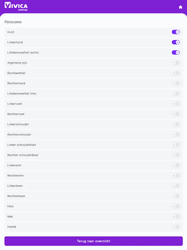This screenshot has height=250, width=187.
Task: Turn on the Borstweefsel switch
Action: click(x=176, y=73)
